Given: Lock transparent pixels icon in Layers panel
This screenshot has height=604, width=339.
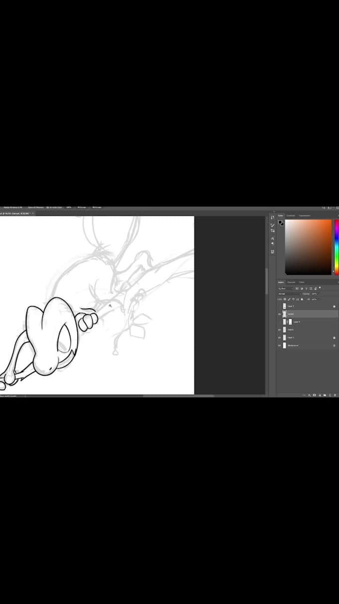Looking at the screenshot, I should [285, 299].
